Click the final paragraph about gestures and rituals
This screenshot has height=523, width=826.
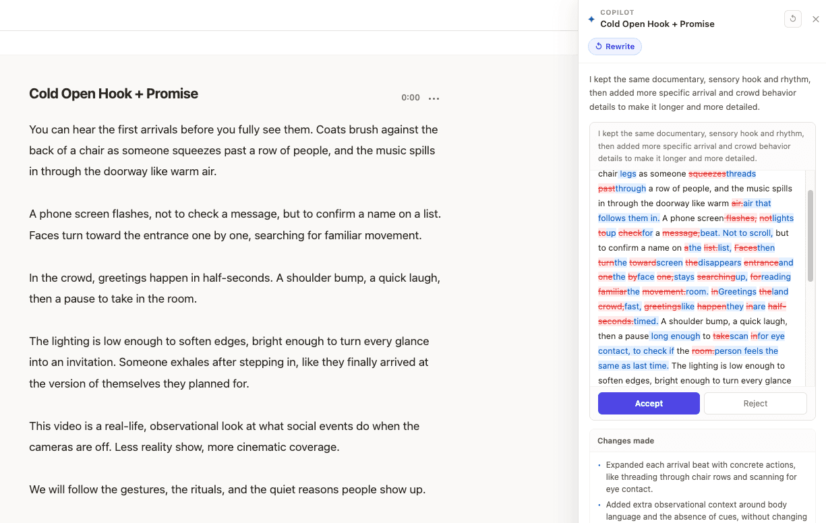tap(227, 489)
